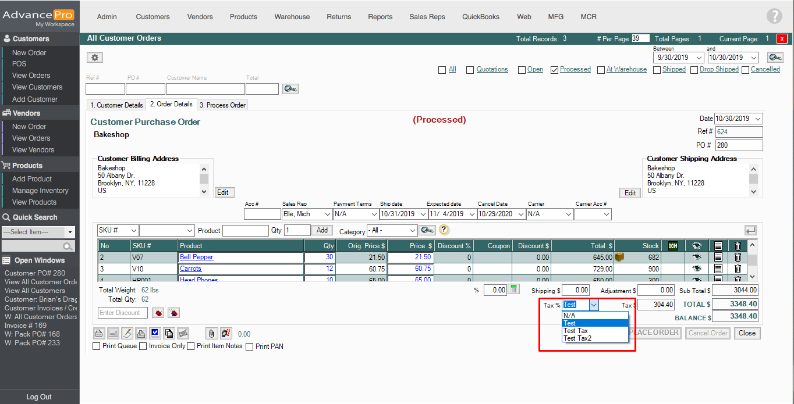
Task: Open the Warehouse menu
Action: [292, 17]
